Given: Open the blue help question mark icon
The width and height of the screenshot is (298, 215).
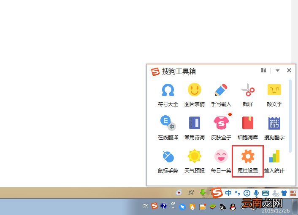Looking at the screenshot, I should pyautogui.click(x=164, y=206).
